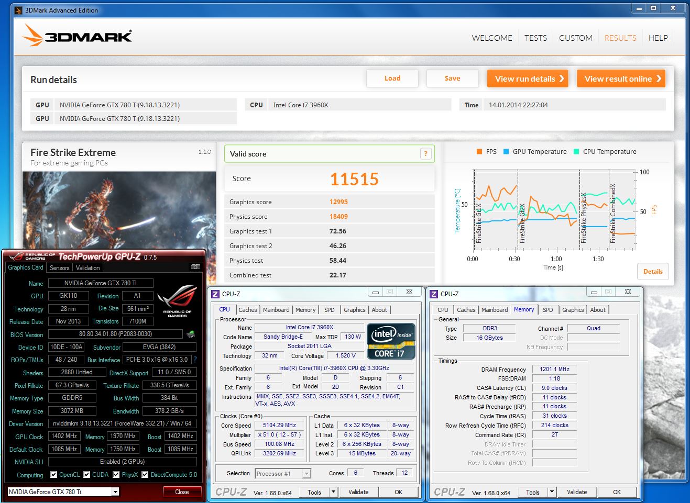Open the Processor #1 selection dropdown

[x=307, y=474]
